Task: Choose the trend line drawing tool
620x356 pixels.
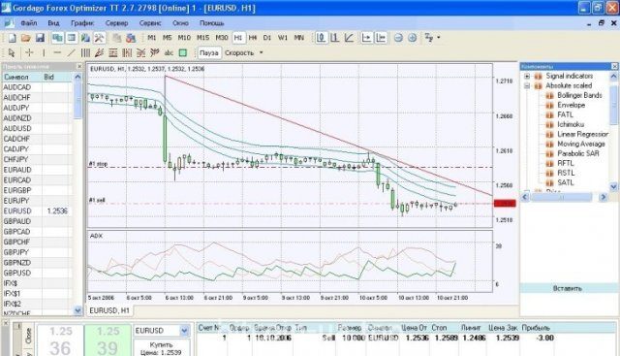Action: click(x=71, y=52)
